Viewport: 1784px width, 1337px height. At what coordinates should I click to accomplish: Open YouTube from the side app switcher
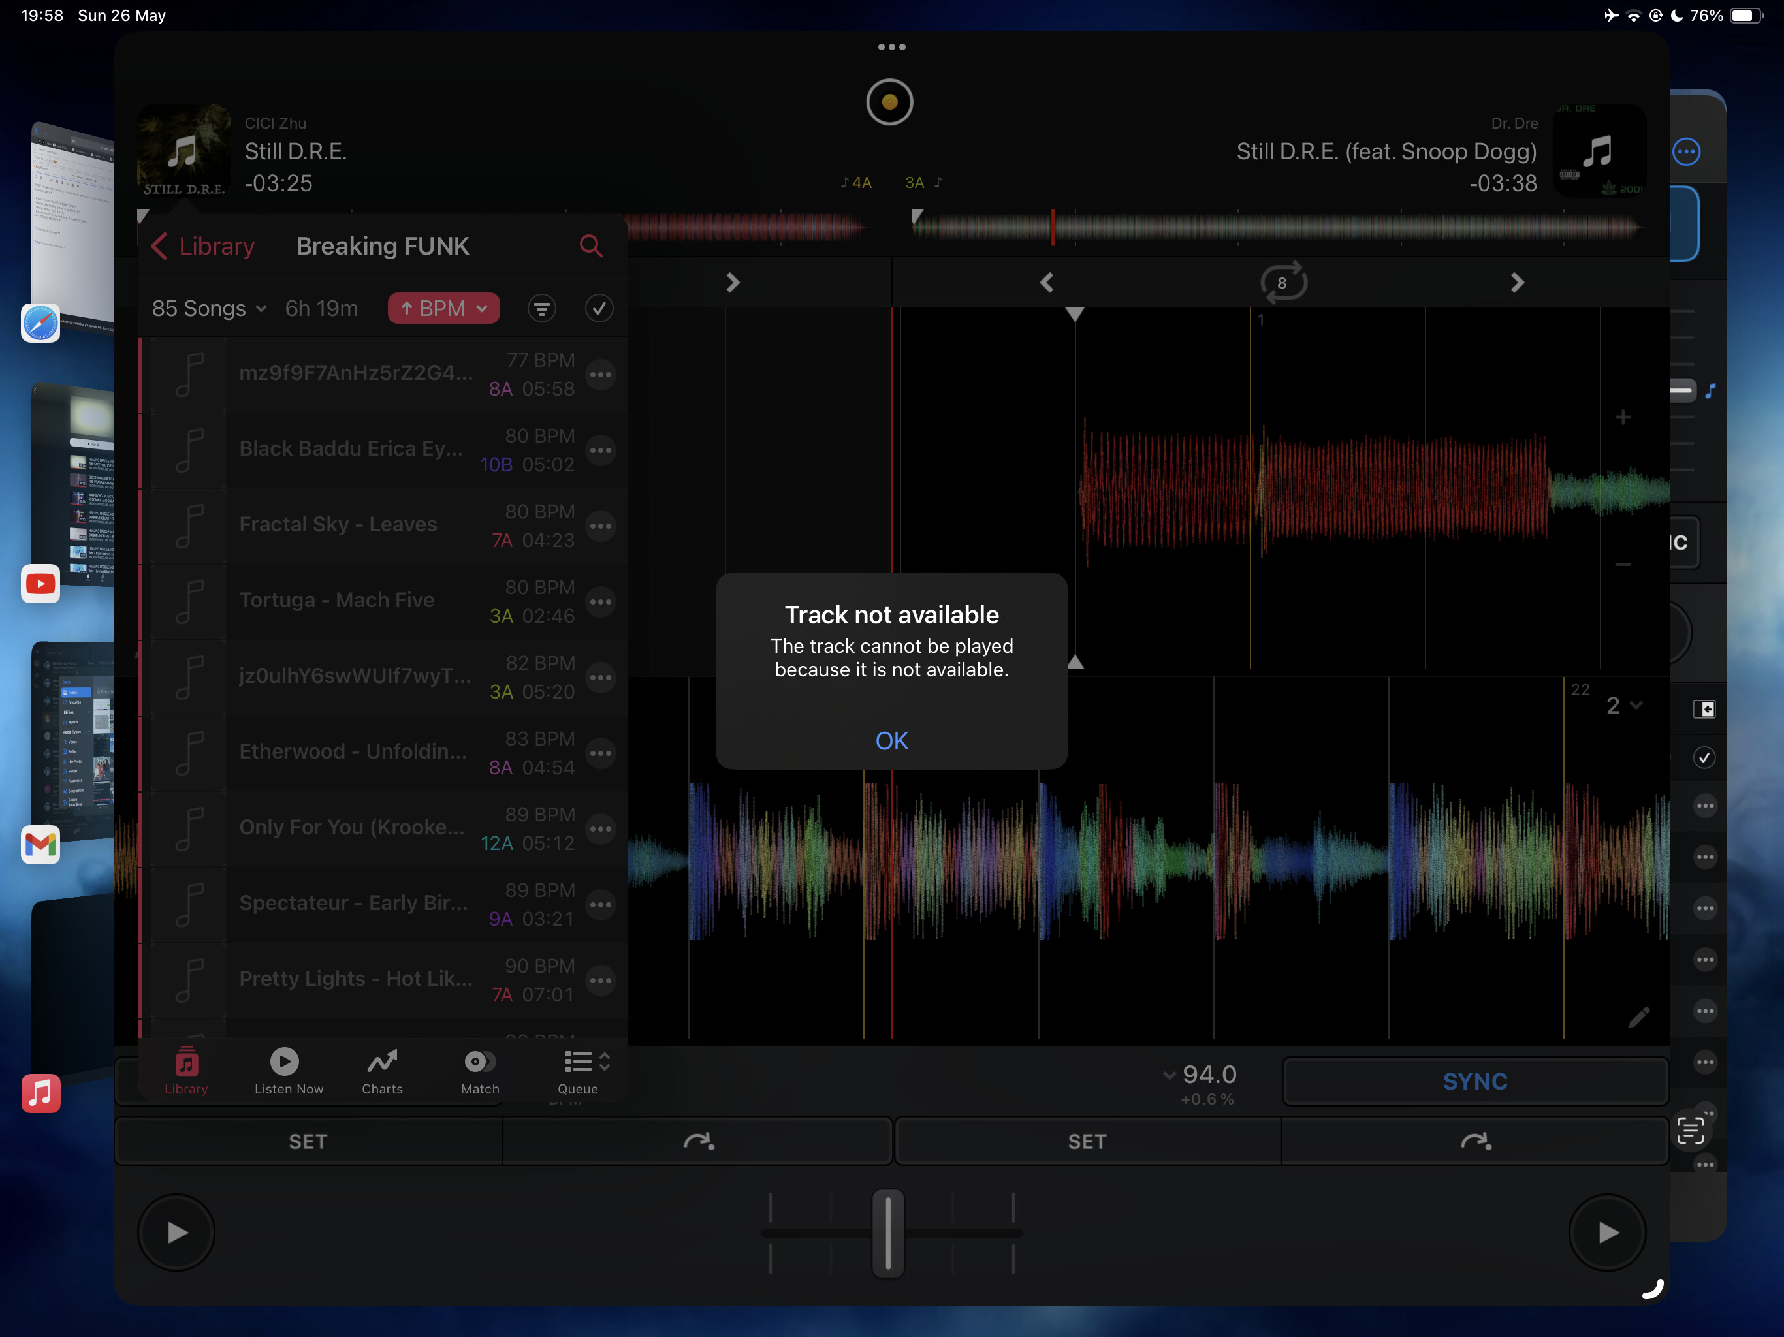40,584
